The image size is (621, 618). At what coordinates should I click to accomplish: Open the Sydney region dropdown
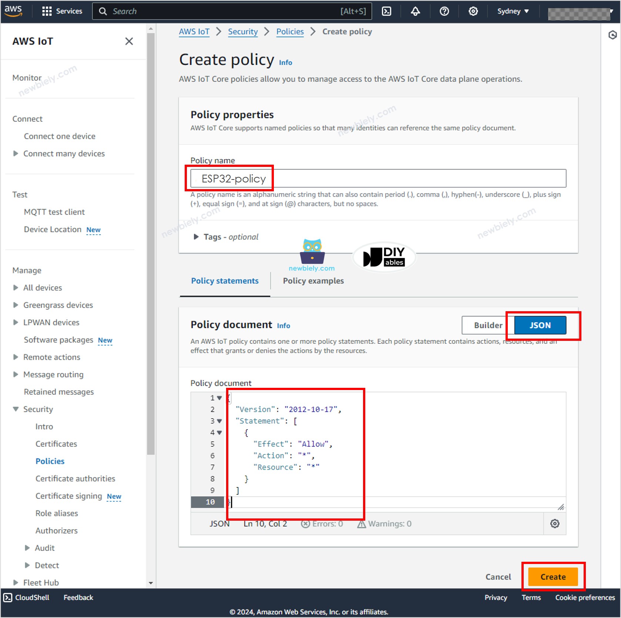513,11
